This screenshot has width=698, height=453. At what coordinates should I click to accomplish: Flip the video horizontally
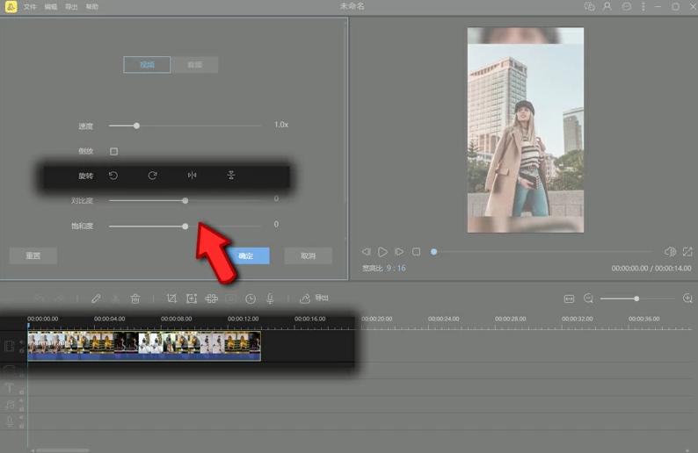pyautogui.click(x=192, y=176)
